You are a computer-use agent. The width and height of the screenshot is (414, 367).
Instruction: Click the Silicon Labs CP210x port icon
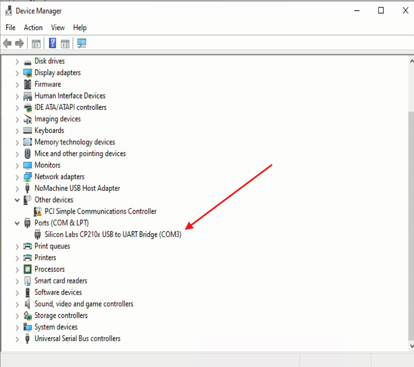38,235
